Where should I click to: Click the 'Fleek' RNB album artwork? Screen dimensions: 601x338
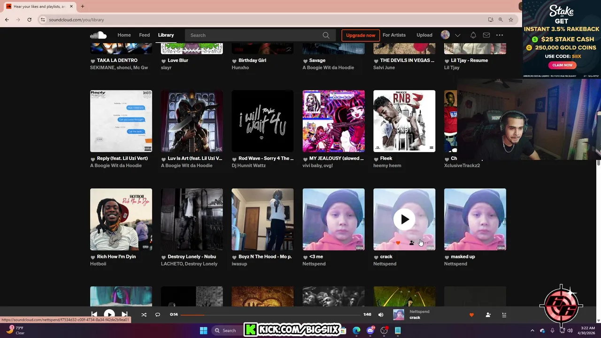click(x=404, y=121)
